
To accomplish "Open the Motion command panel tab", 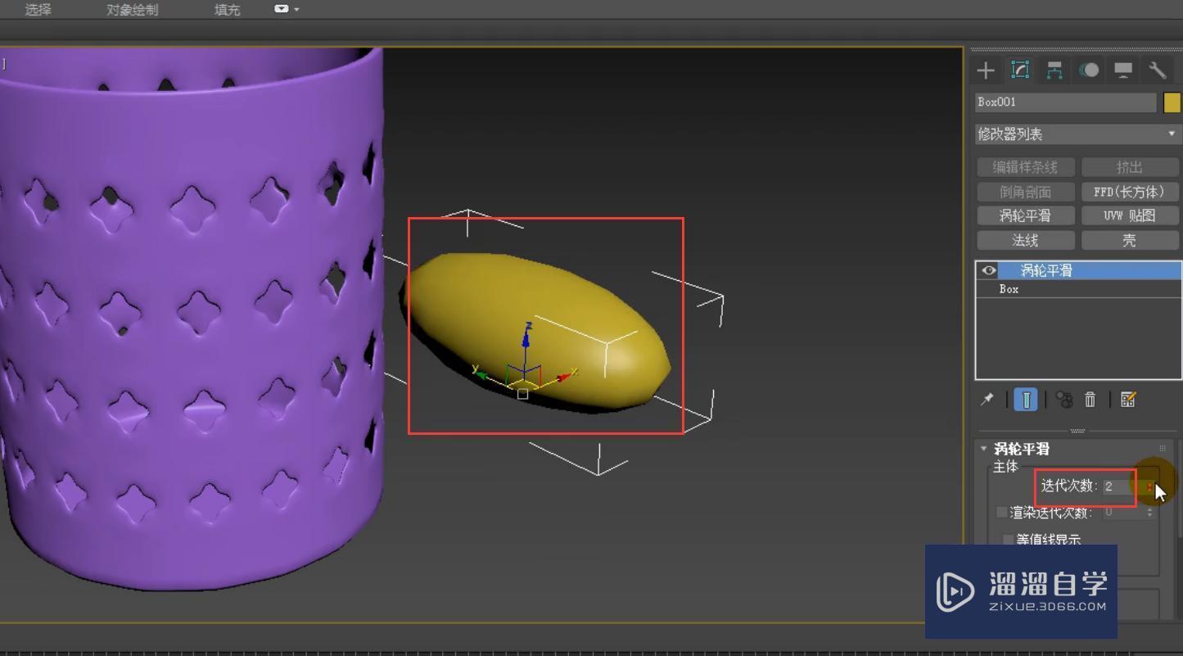I will pyautogui.click(x=1089, y=70).
